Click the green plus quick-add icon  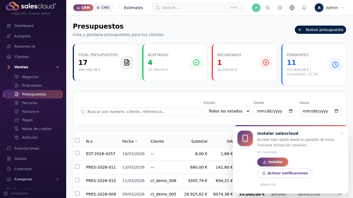pyautogui.click(x=256, y=8)
